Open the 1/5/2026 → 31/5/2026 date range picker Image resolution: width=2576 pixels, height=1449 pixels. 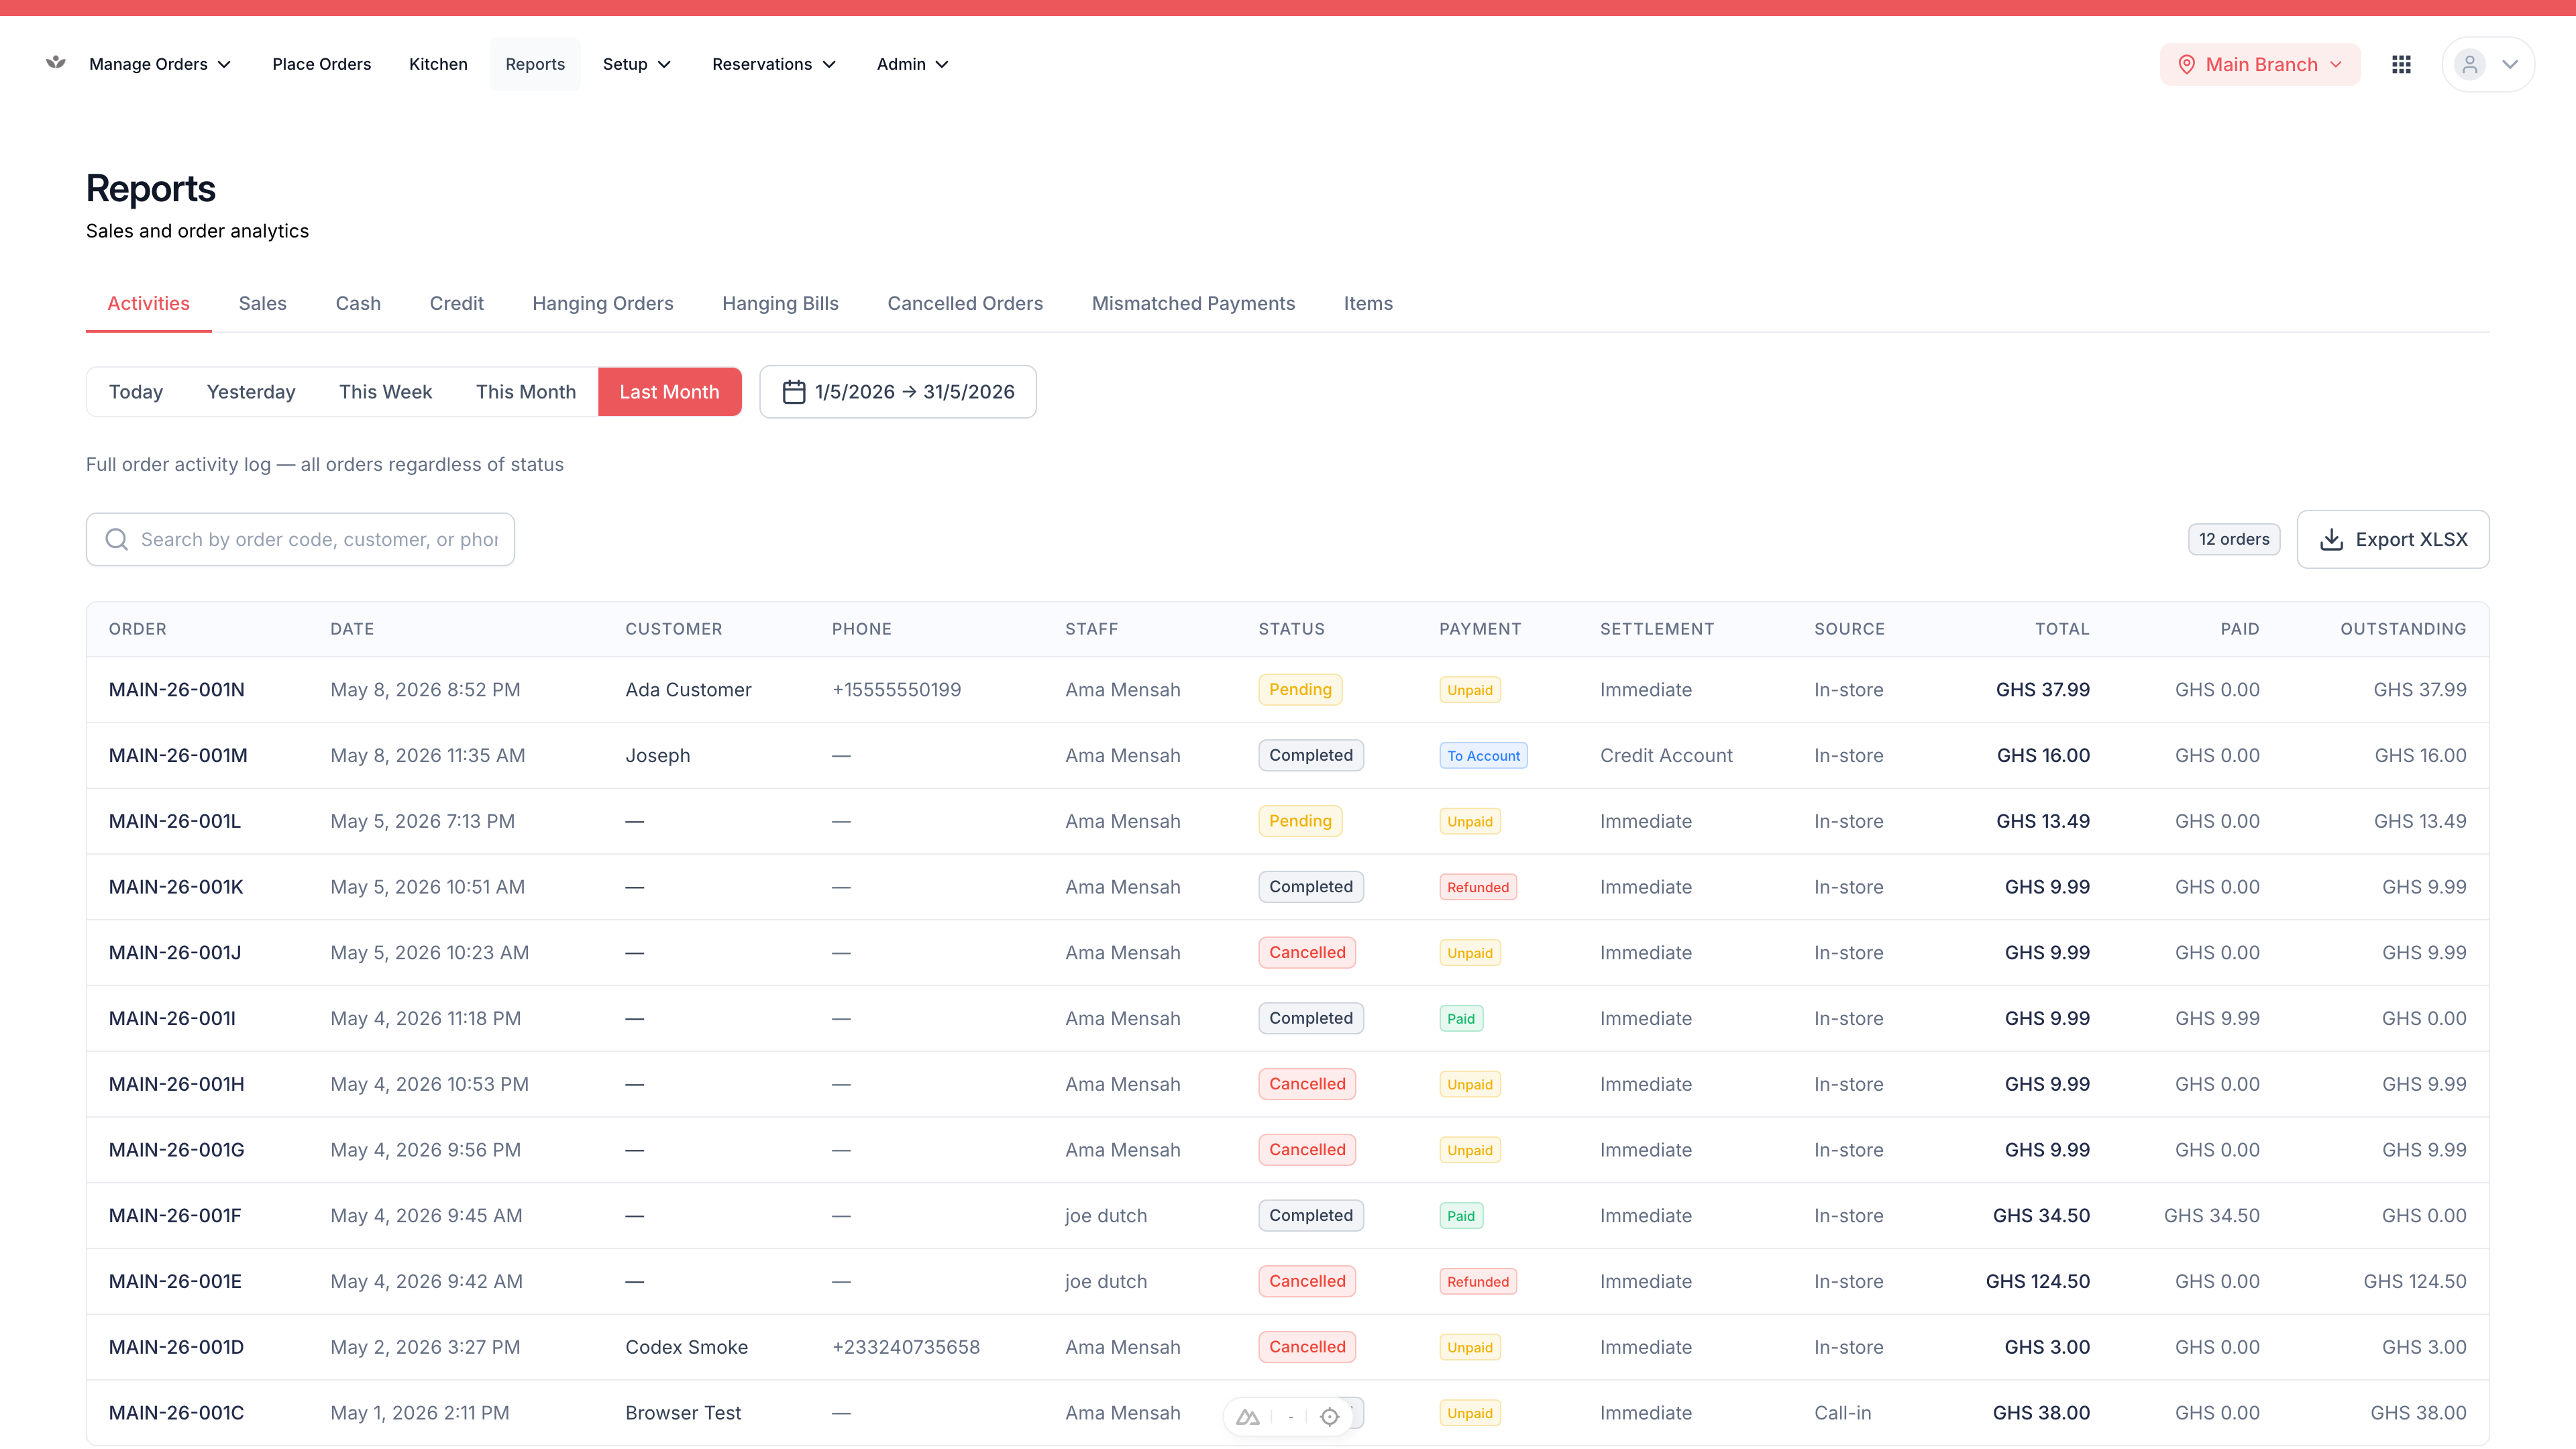(x=898, y=392)
